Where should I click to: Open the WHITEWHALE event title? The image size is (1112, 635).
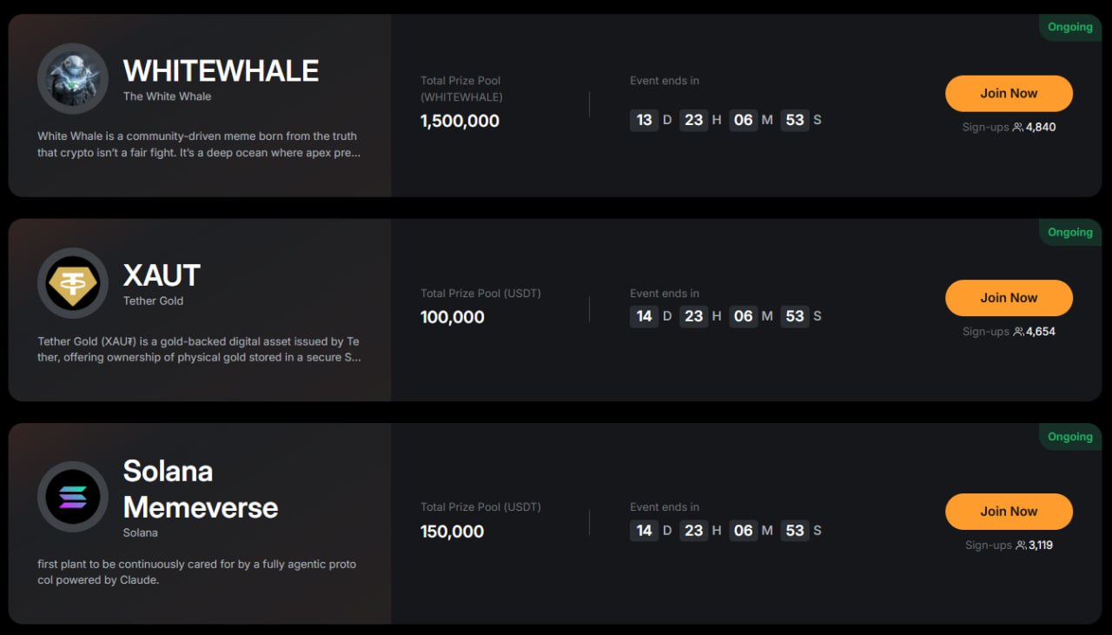[x=221, y=71]
